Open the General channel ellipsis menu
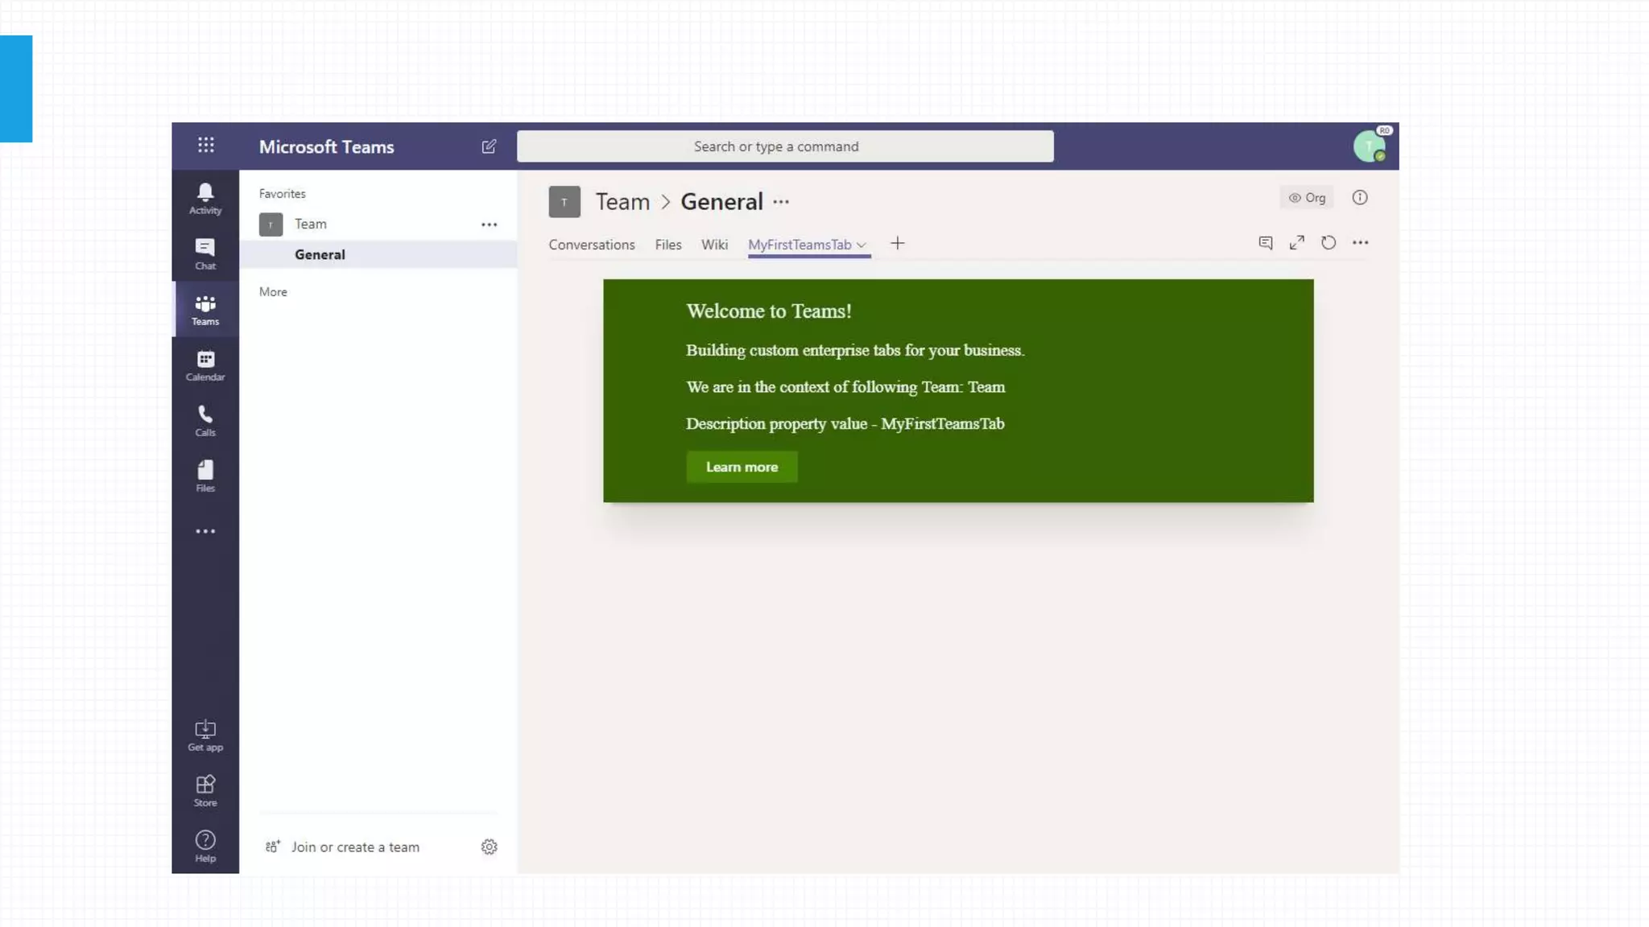 [x=781, y=202]
